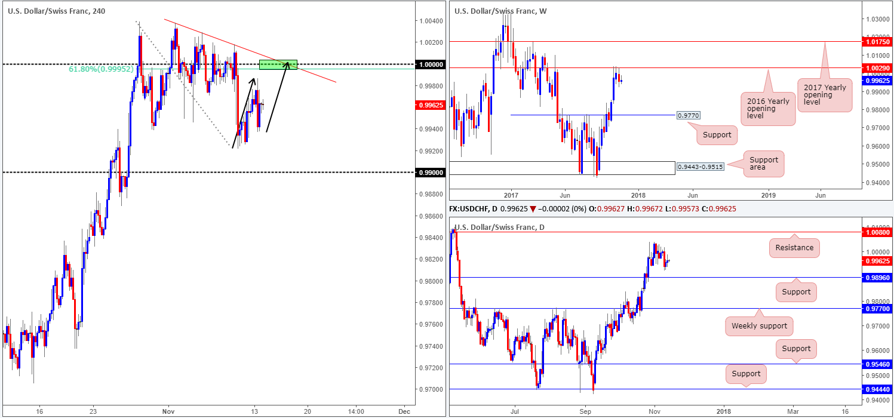Click the blue 0.97700 price tag on the daily axis
The image size is (894, 418).
pos(878,308)
